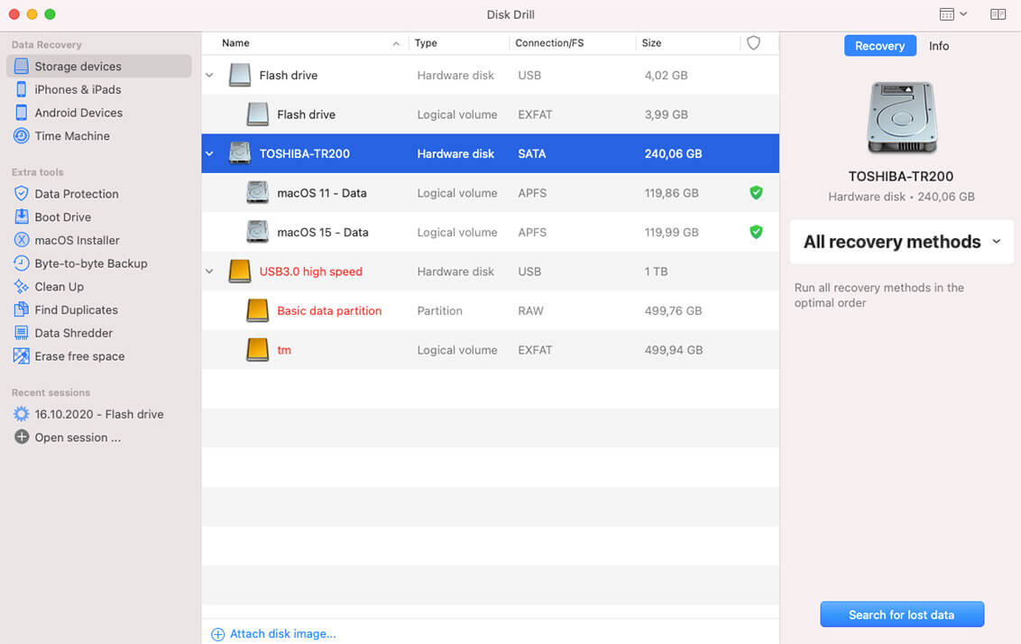Click 4,02 GB size value
Screen dimensions: 1021x644
click(x=667, y=75)
